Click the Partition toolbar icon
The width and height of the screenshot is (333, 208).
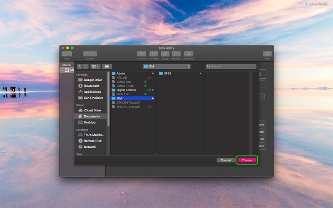click(154, 54)
